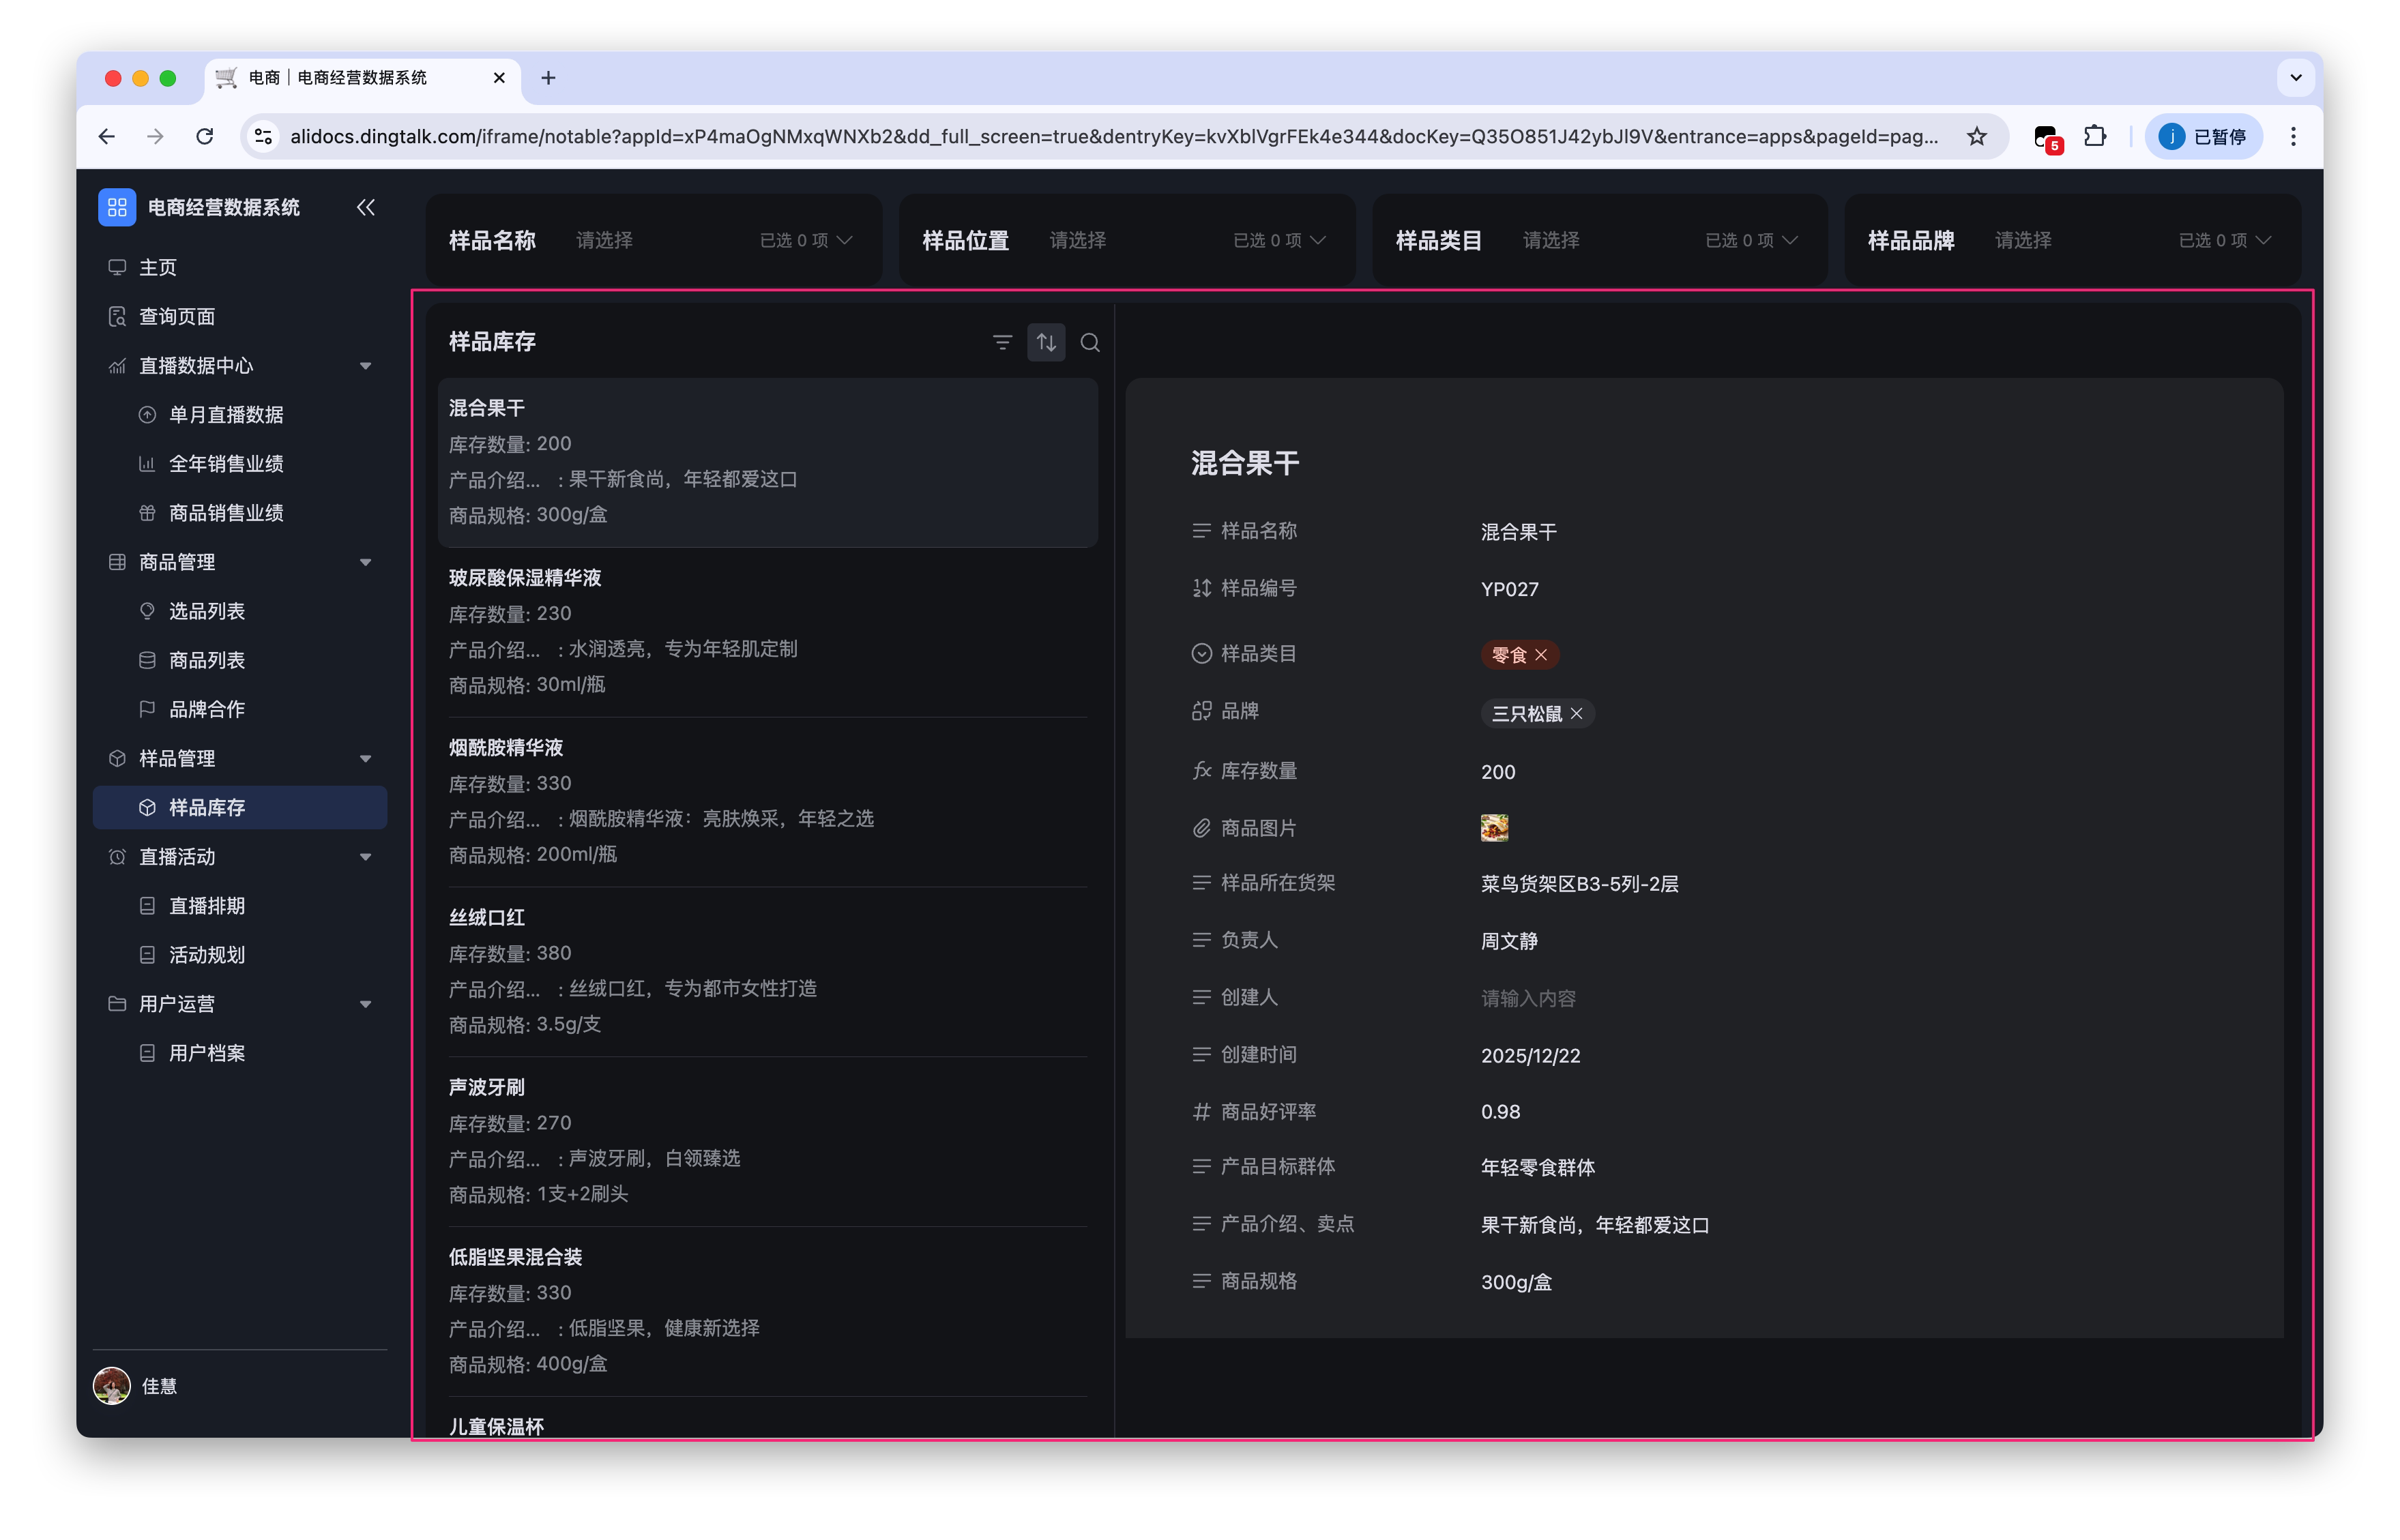Open the 样品名称 filter dropdown
This screenshot has width=2400, height=1540.
coord(653,240)
